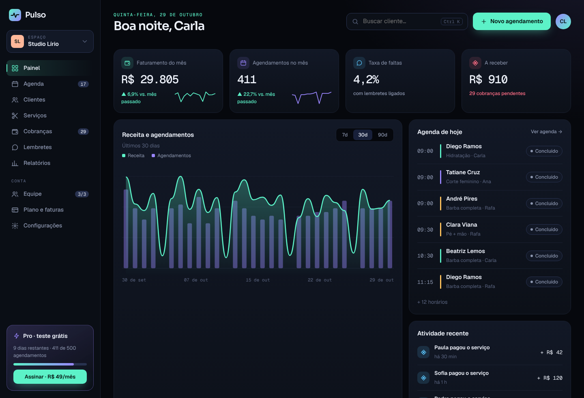The width and height of the screenshot is (584, 398).
Task: Click the Faturamento do mês wallet icon
Action: pos(127,63)
